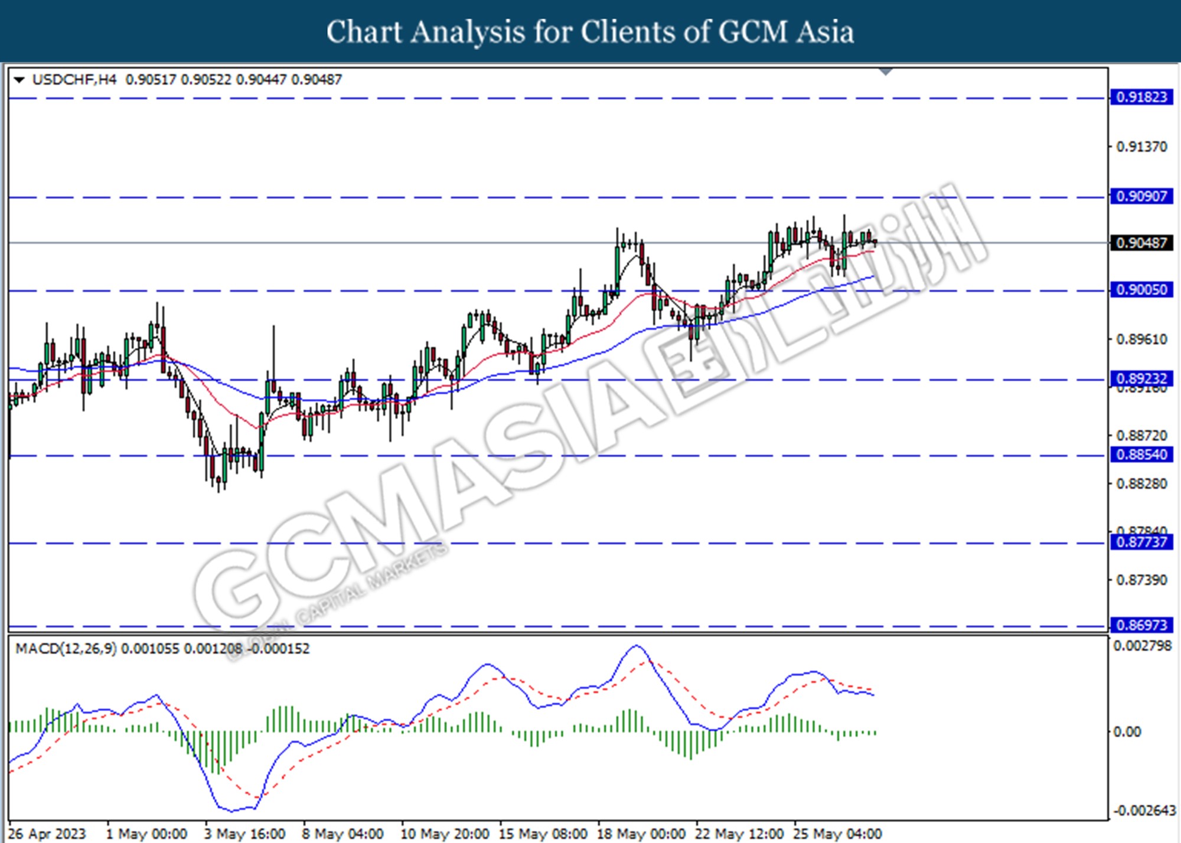
Task: Click the 15 May 08:00 time label
Action: click(x=543, y=834)
